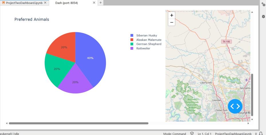This screenshot has height=135, width=266.
Task: Click the horizontal scrollbar right arrow
Action: pos(248,123)
